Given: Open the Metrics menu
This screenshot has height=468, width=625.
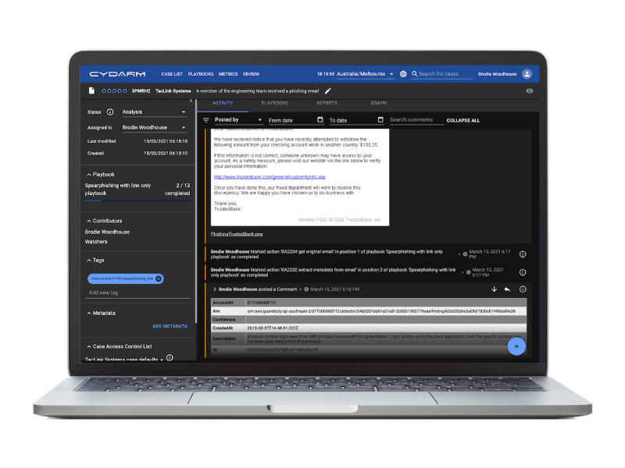Looking at the screenshot, I should pos(228,74).
